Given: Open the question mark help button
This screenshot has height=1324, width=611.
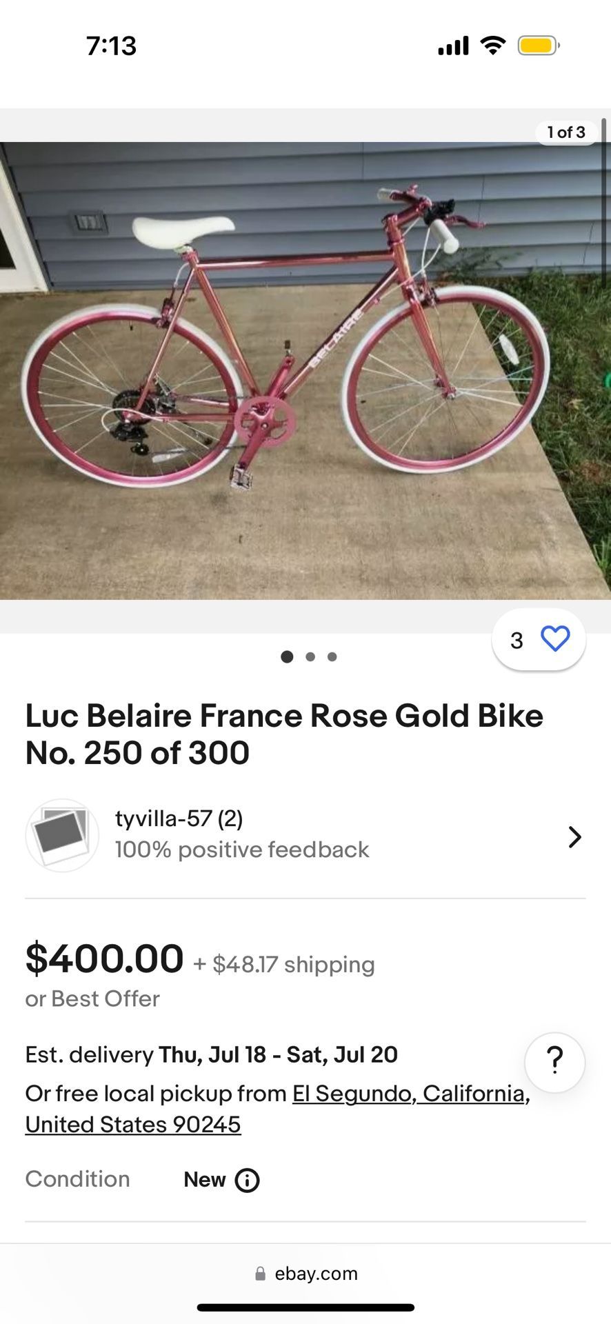Looking at the screenshot, I should pos(554,1062).
